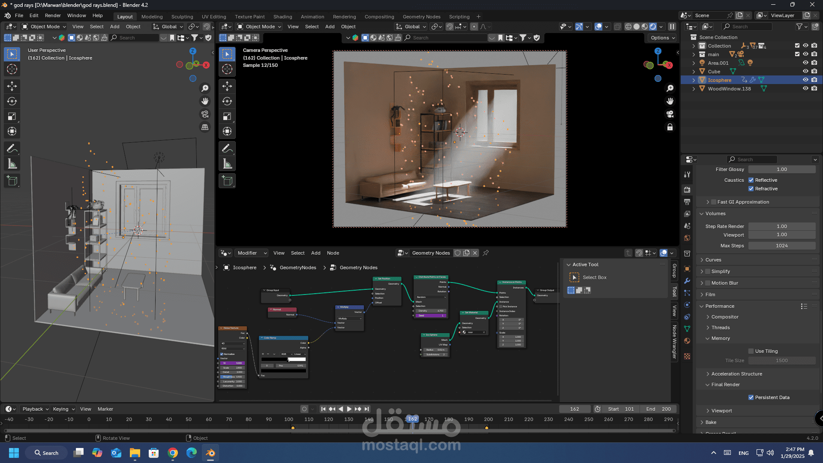Image resolution: width=823 pixels, height=463 pixels.
Task: Open the Render menu
Action: pyautogui.click(x=53, y=15)
